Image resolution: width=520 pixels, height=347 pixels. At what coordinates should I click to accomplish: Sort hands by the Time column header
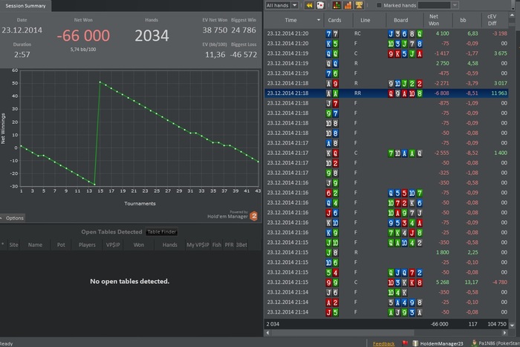click(x=291, y=20)
